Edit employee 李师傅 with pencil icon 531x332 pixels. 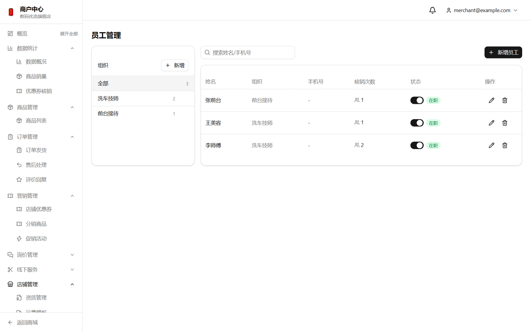pos(491,145)
